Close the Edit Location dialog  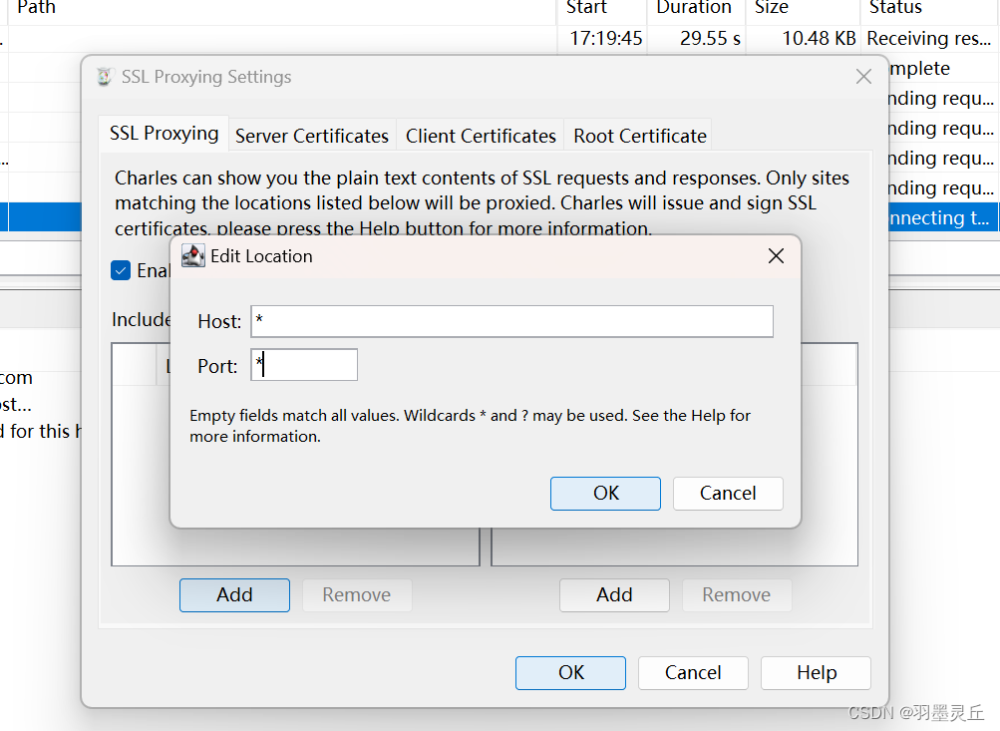776,255
